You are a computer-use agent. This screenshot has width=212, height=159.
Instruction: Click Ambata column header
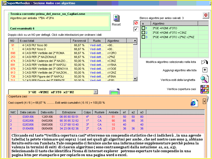tap(113, 112)
